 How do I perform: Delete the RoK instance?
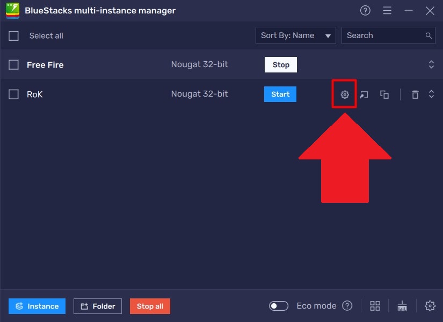(x=415, y=94)
